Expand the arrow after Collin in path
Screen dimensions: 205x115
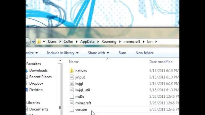pos(77,42)
